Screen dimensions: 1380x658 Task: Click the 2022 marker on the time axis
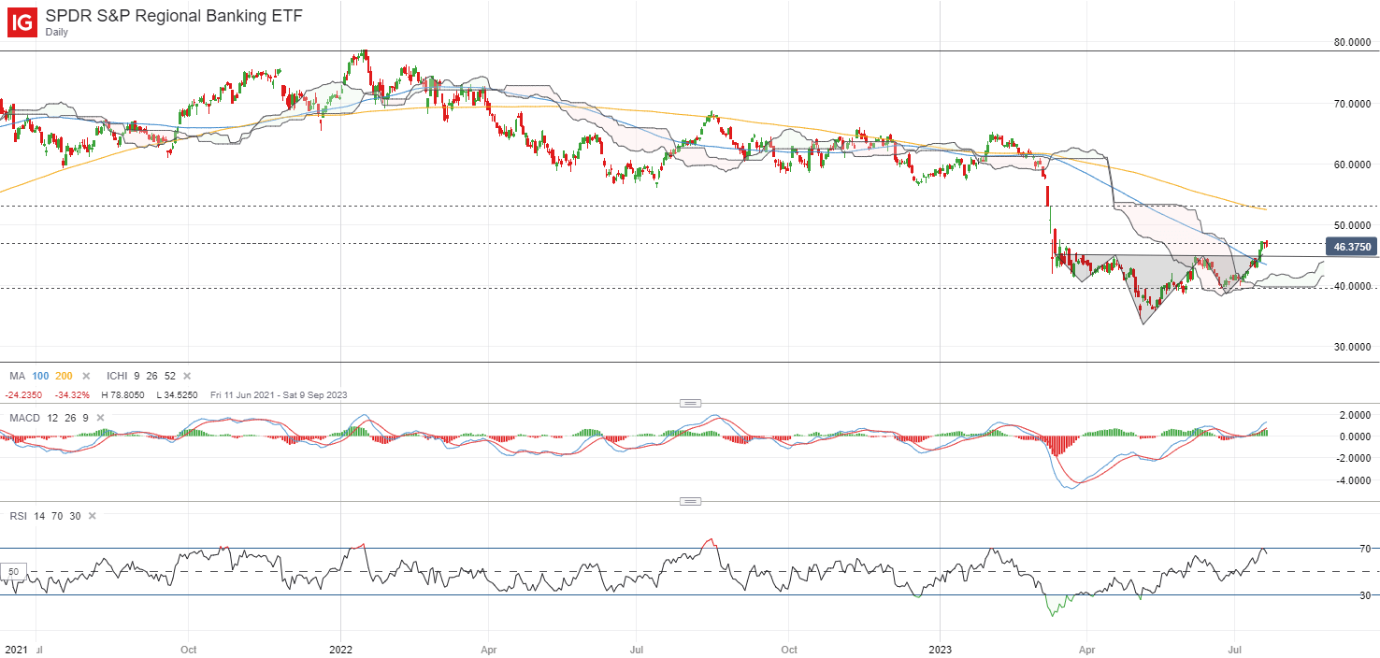tap(340, 648)
